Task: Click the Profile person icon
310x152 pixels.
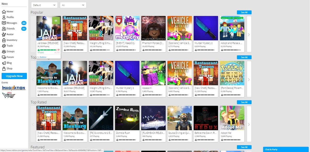Action: tap(4, 17)
